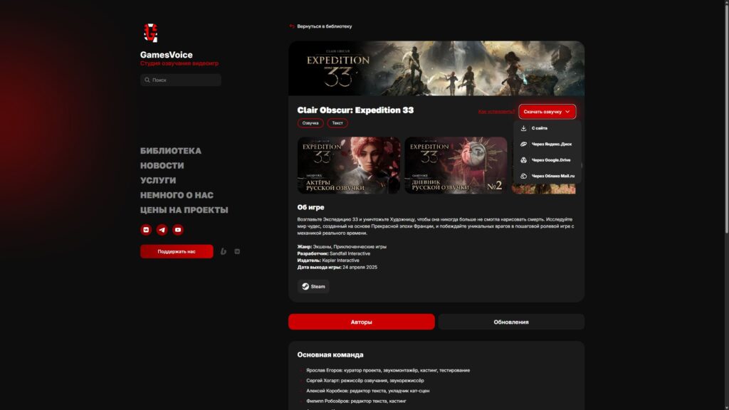Click the back arrow icon before Вернуться
The image size is (729, 410).
[x=292, y=26]
